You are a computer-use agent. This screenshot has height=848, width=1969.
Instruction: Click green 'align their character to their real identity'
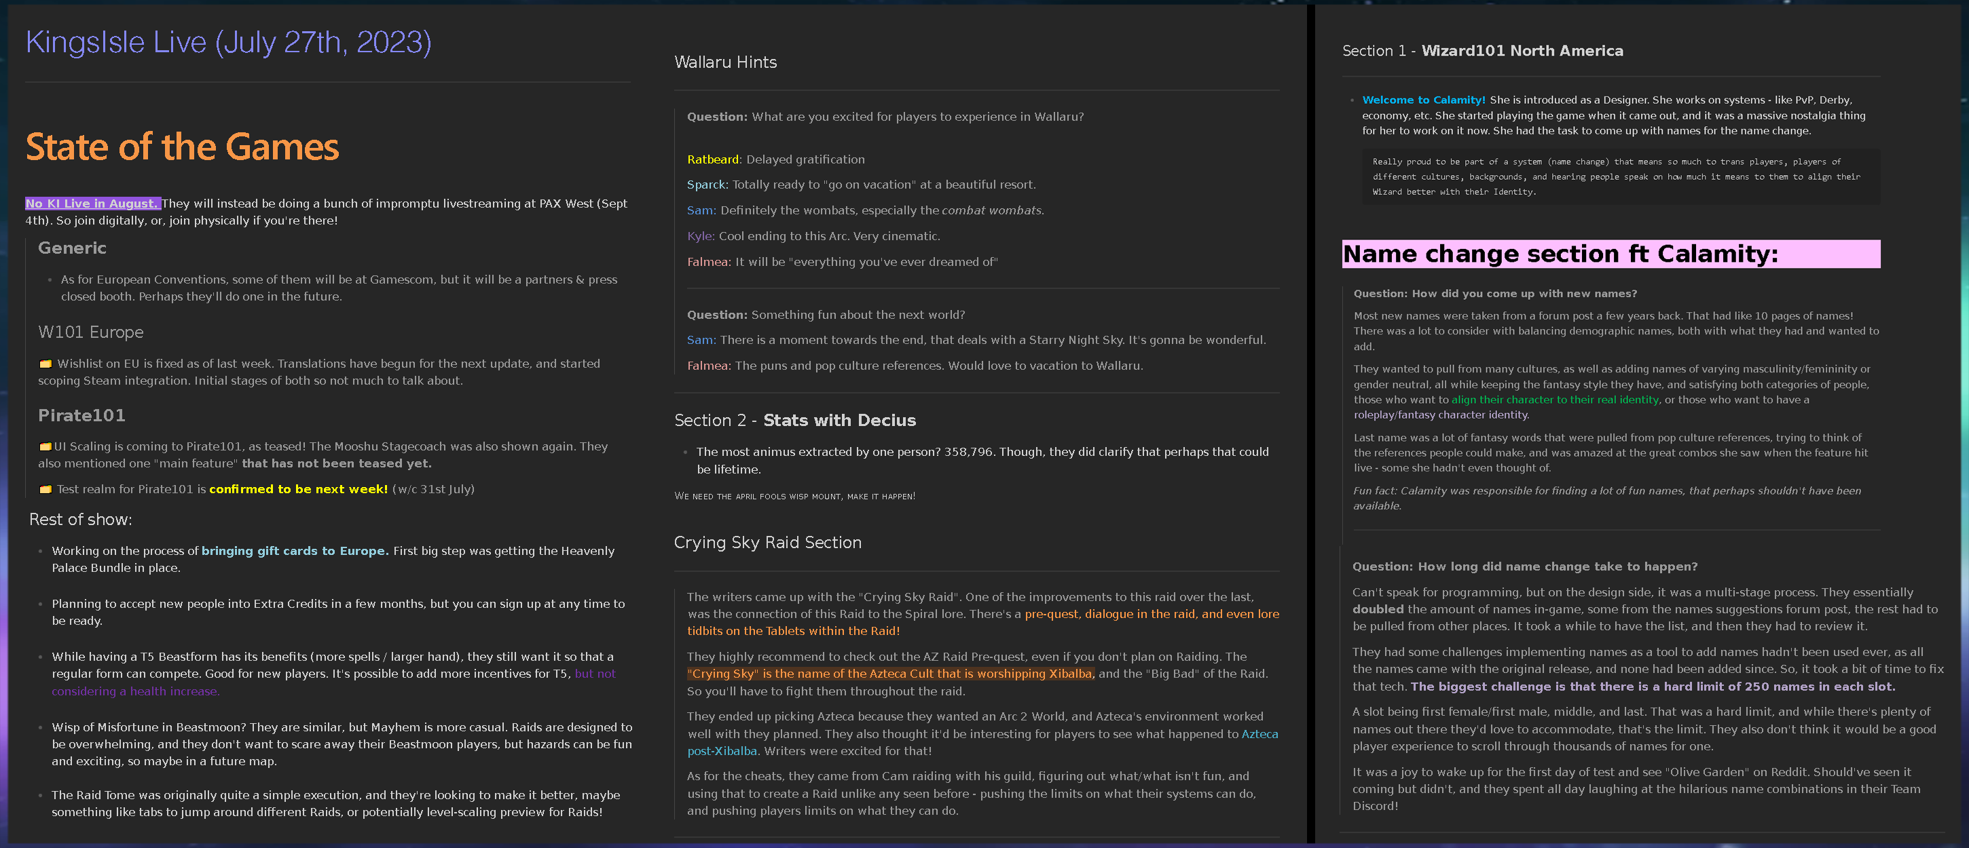[x=1555, y=400]
